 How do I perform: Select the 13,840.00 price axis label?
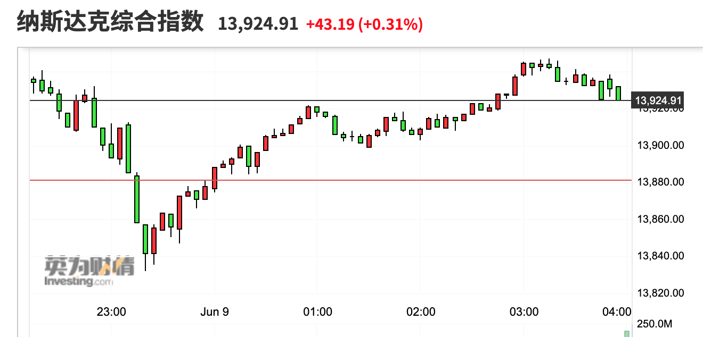[x=660, y=256]
